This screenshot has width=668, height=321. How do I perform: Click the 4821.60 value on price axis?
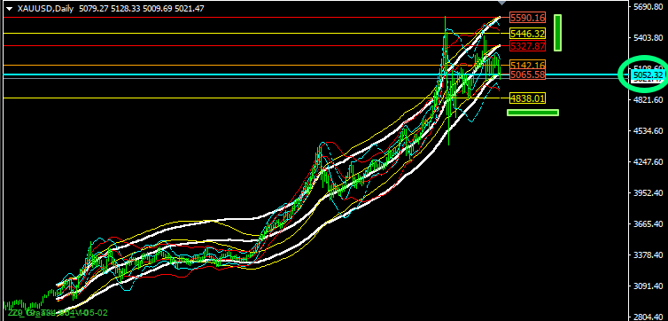click(x=648, y=99)
